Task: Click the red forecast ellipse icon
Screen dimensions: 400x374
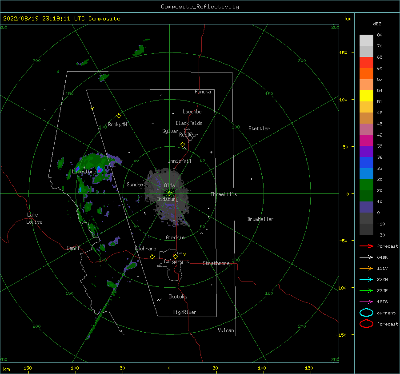Action: tap(366, 324)
